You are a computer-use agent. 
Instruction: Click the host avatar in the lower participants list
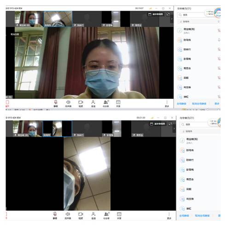[x=182, y=140]
